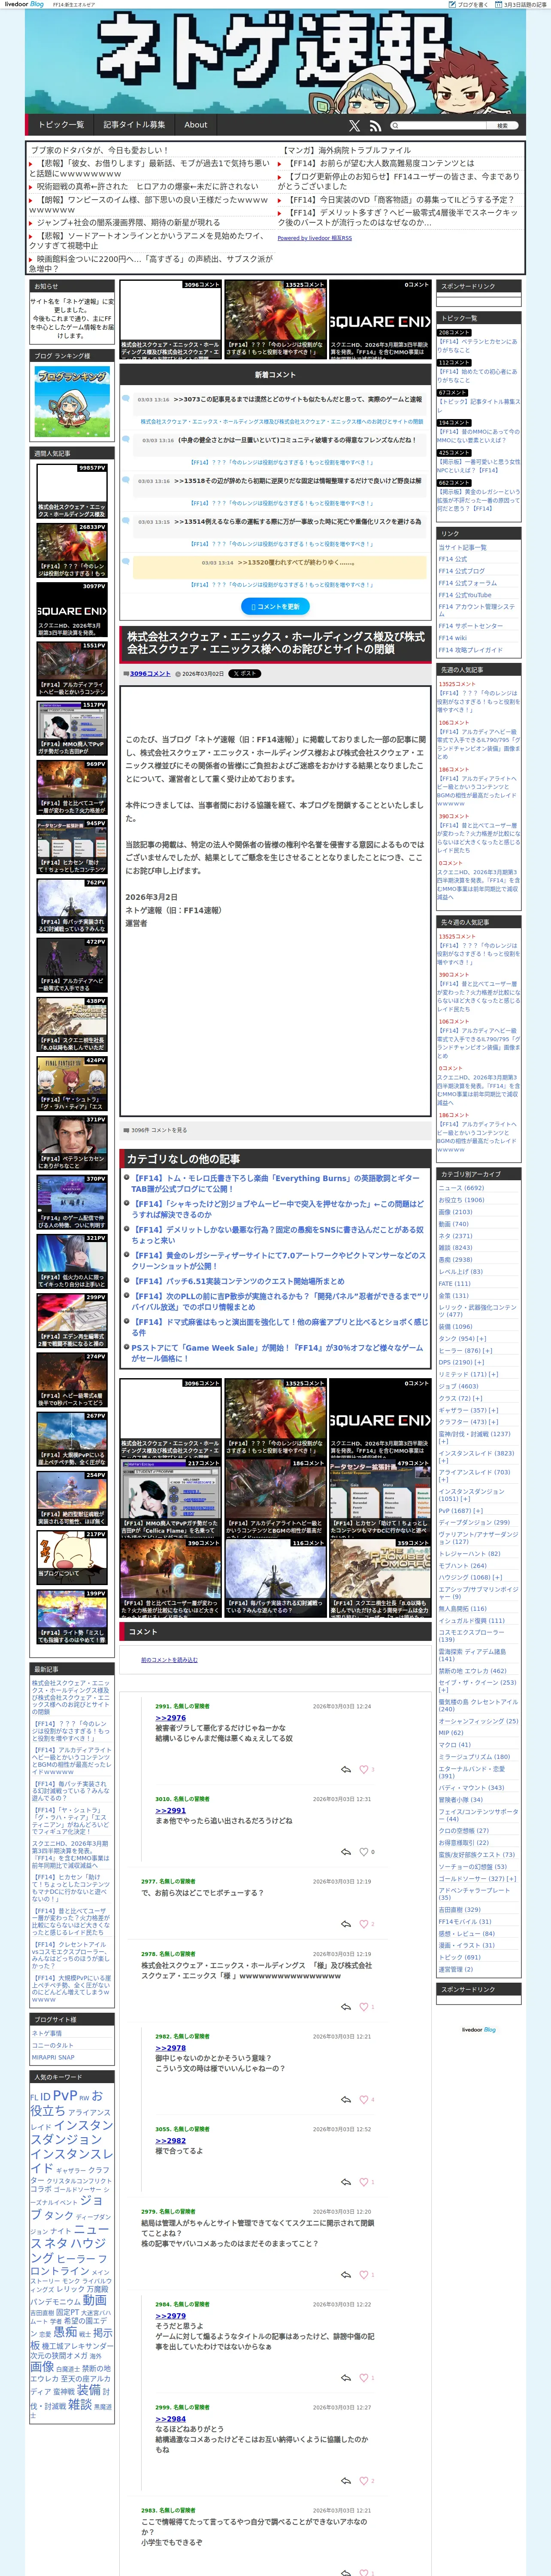
Task: Open 3096件 コメントを見る bar
Action: (x=275, y=1130)
